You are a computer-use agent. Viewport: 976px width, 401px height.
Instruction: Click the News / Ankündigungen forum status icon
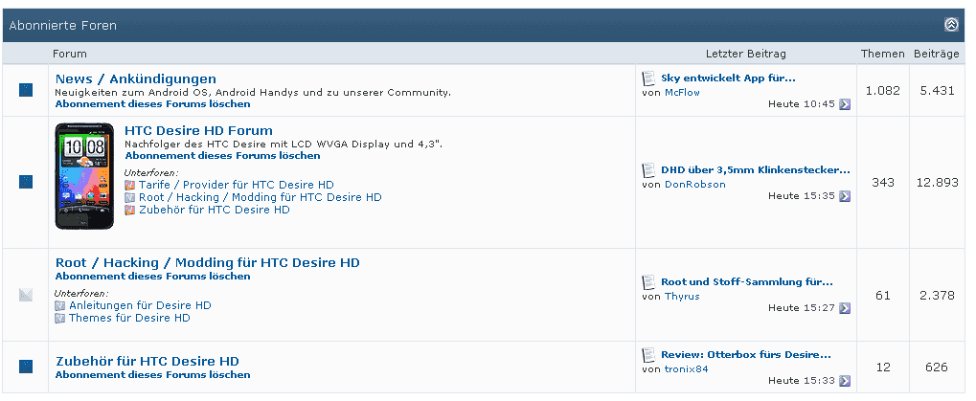tap(26, 90)
